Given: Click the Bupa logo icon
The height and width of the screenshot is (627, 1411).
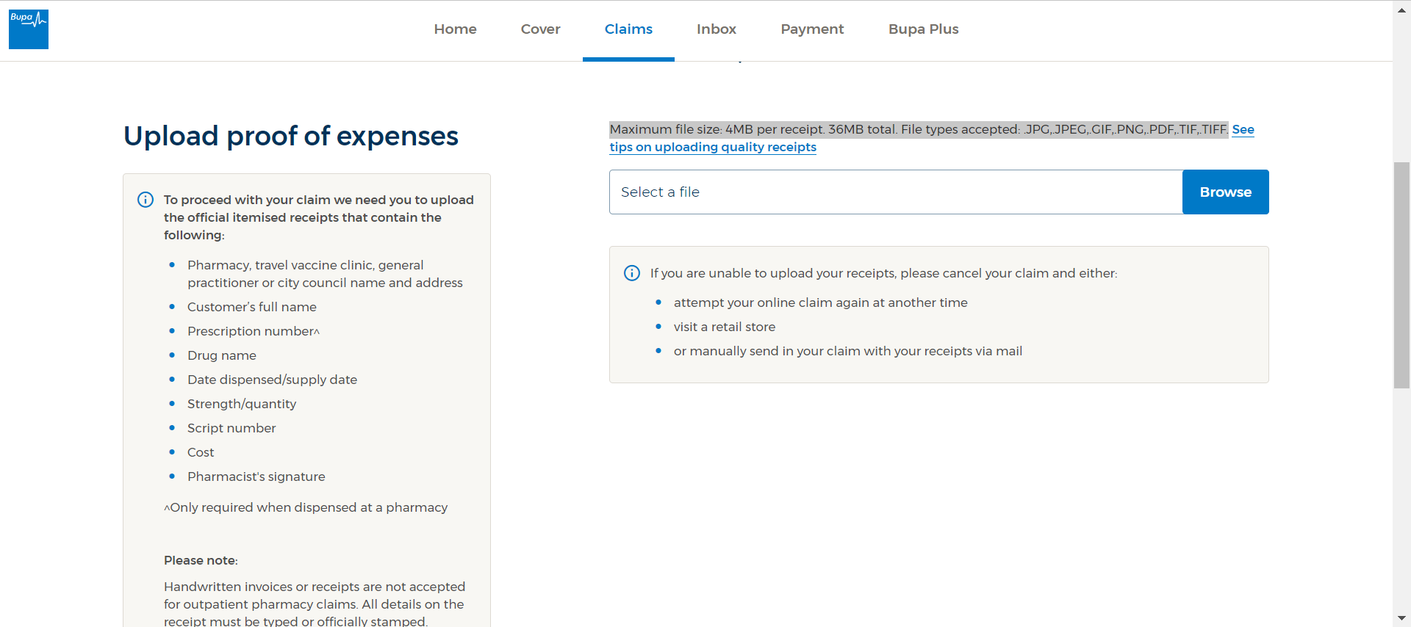Looking at the screenshot, I should [x=29, y=29].
